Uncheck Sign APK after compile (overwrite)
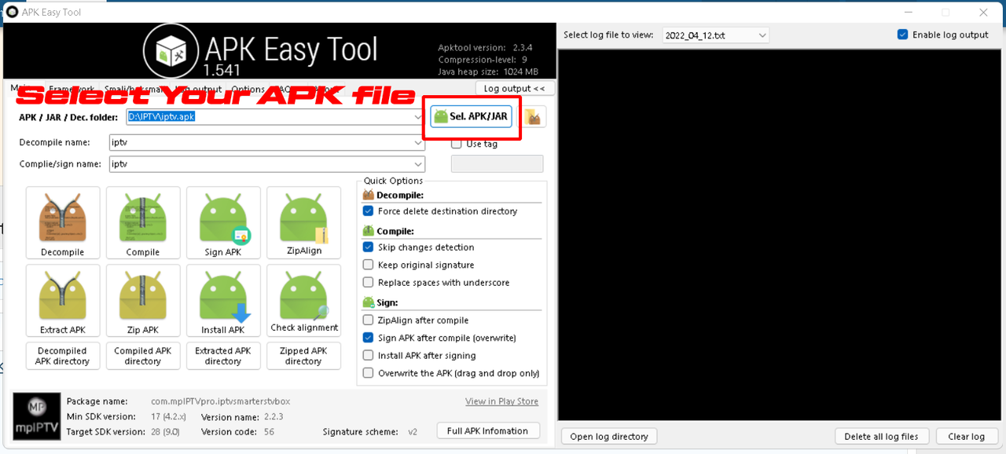The width and height of the screenshot is (1006, 454). [368, 338]
